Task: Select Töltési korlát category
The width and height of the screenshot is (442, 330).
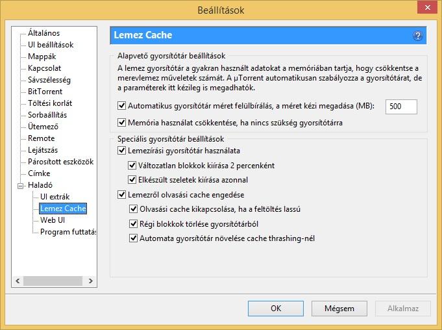Action: click(50, 103)
